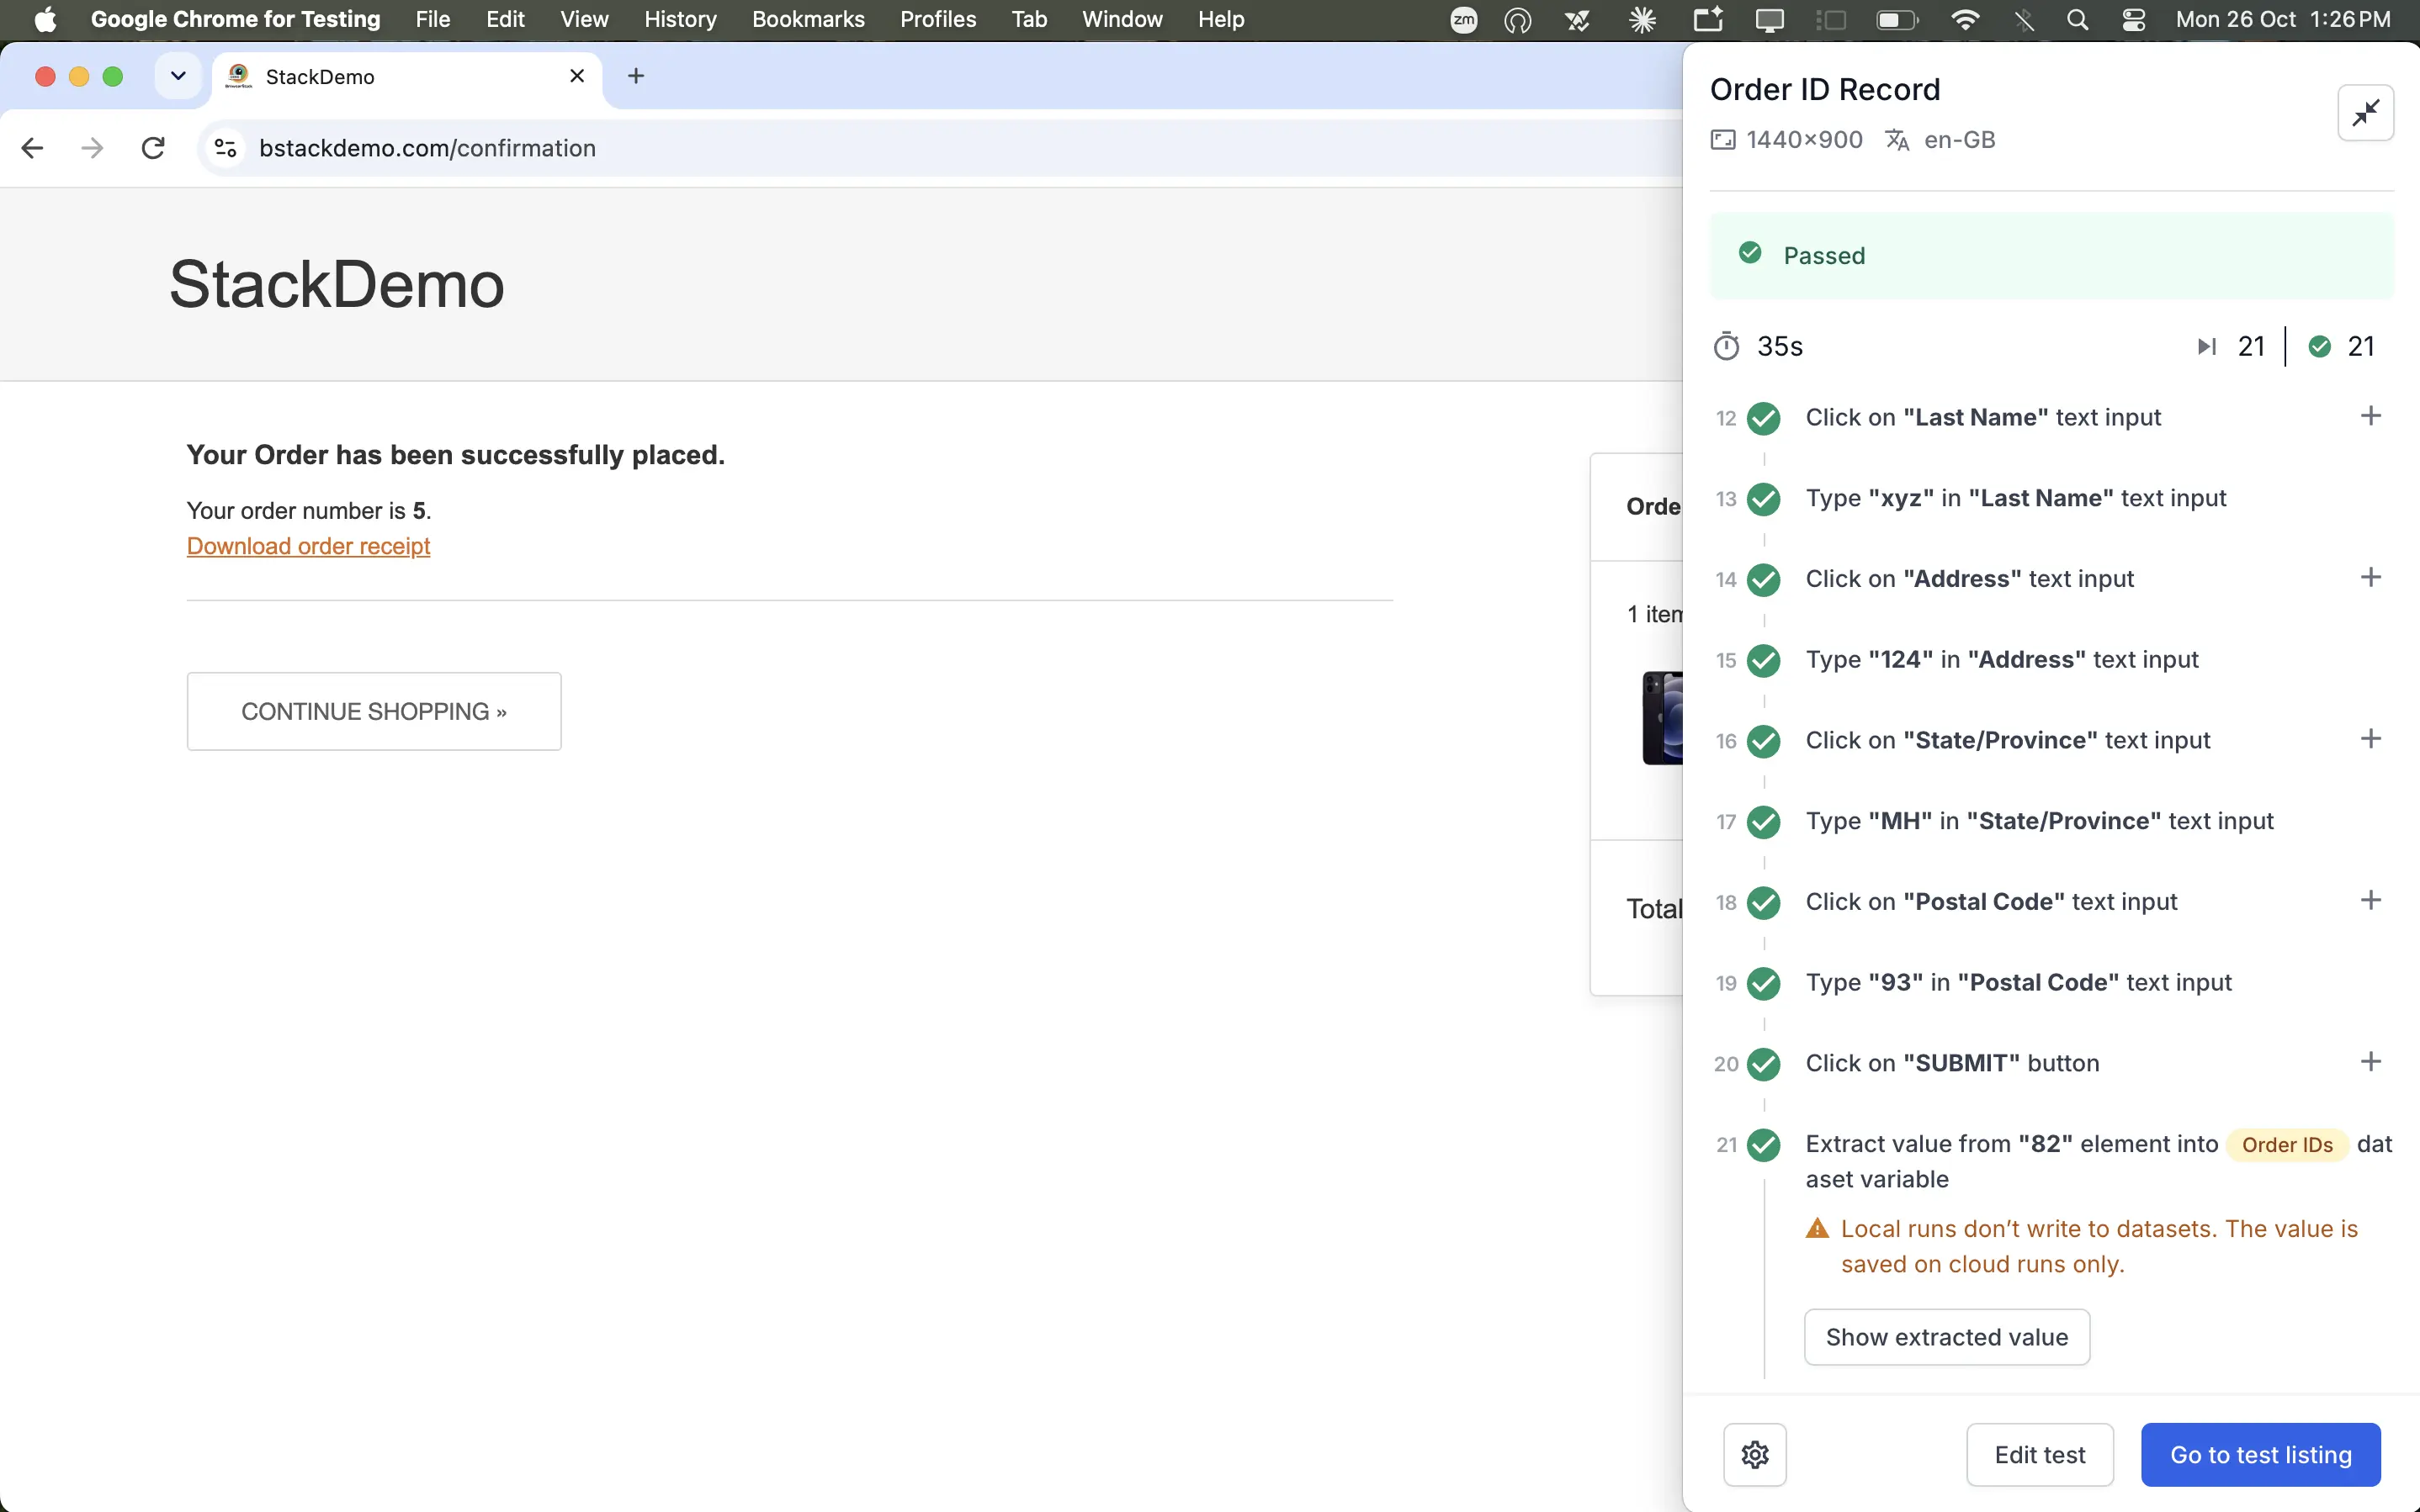
Task: Click Go to test listing button
Action: click(x=2261, y=1454)
